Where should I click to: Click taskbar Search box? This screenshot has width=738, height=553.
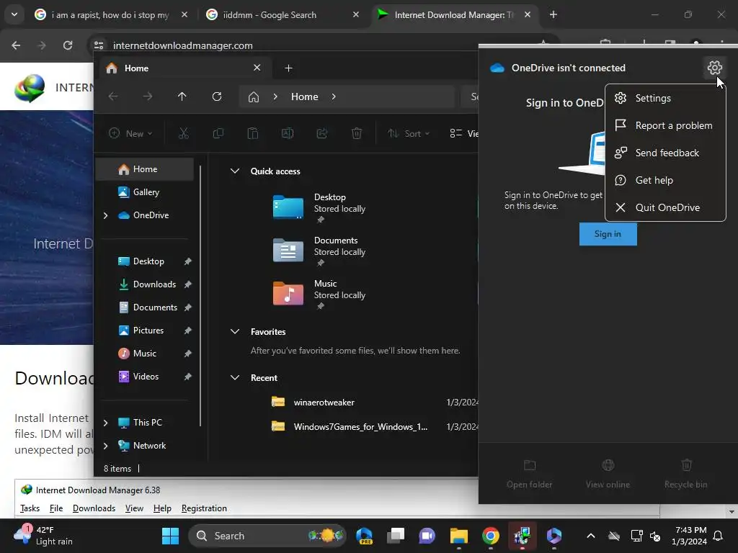(267, 536)
